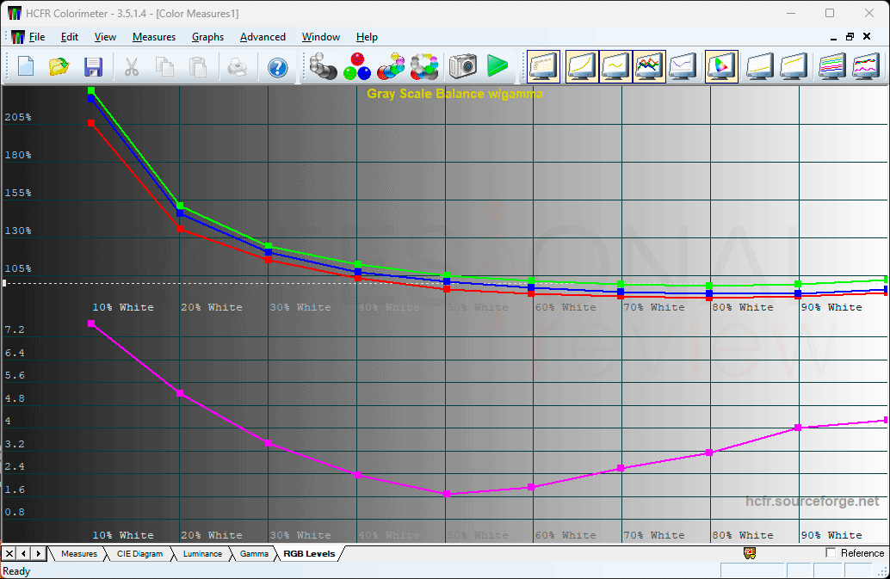Image resolution: width=890 pixels, height=579 pixels.
Task: Switch to the Luminance tab
Action: [202, 553]
